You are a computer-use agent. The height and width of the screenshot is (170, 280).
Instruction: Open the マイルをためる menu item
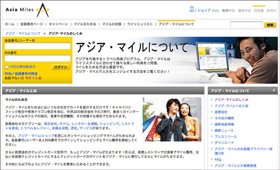pyautogui.click(x=85, y=24)
